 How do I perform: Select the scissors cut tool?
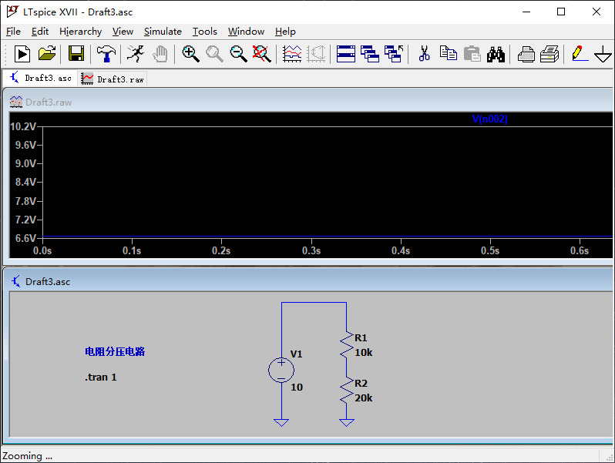(423, 53)
